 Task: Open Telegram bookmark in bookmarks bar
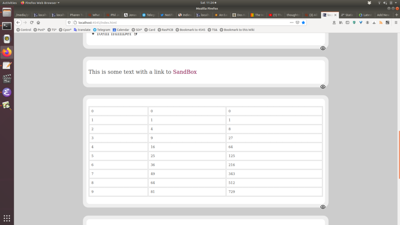[102, 30]
